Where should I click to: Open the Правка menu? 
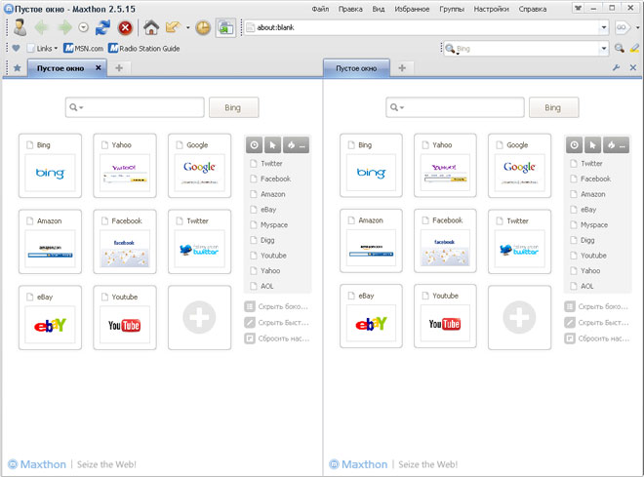click(350, 9)
